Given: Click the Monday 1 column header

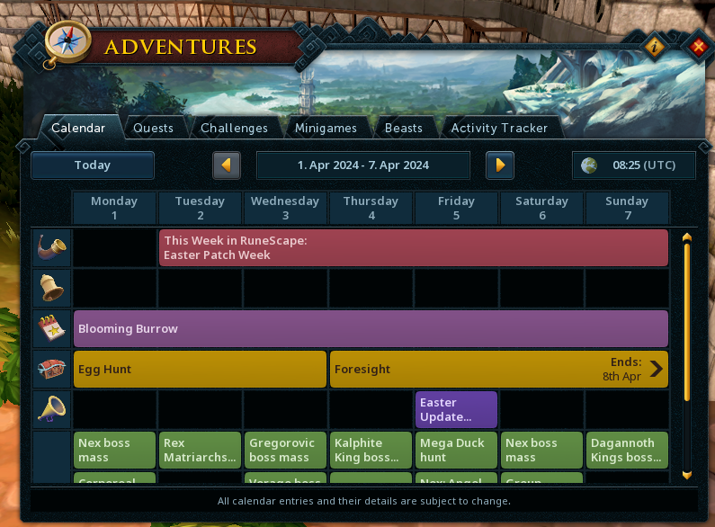Looking at the screenshot, I should tap(114, 208).
